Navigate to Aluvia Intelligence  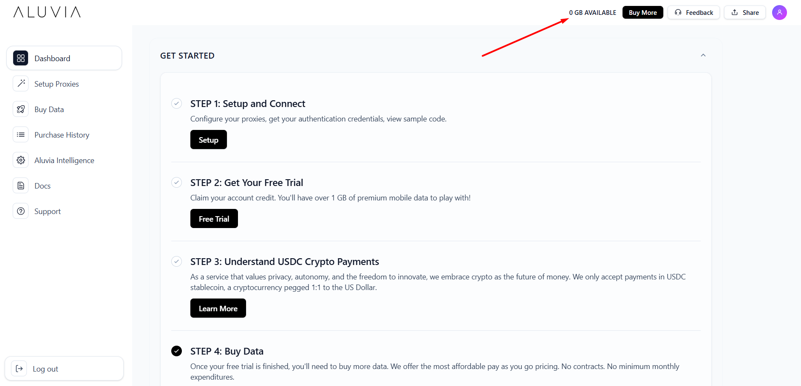64,160
